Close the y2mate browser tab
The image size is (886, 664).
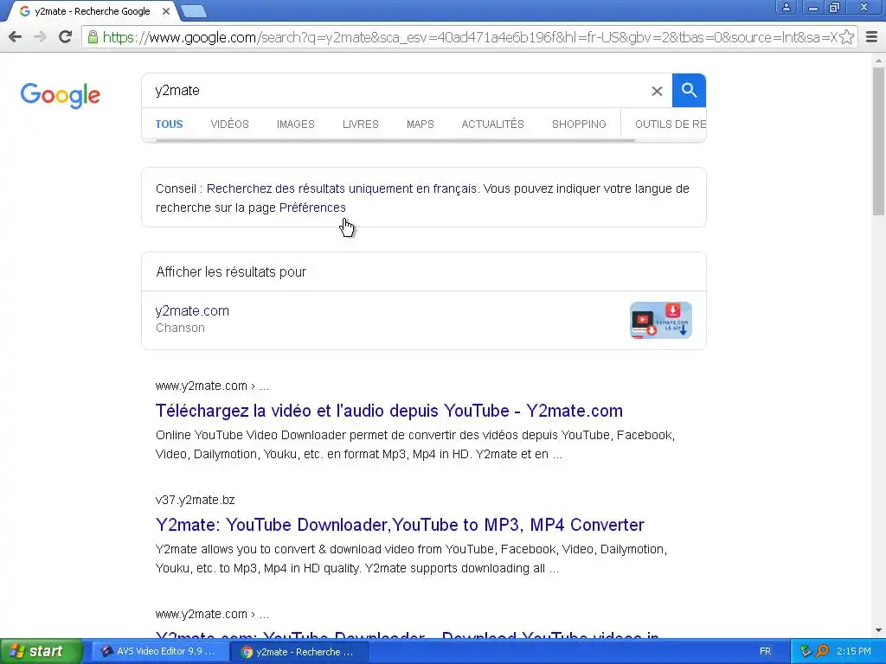pos(166,11)
